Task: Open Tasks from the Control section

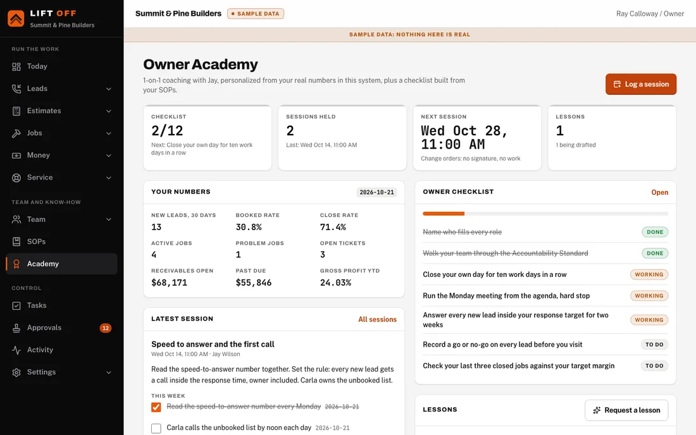Action: coord(62,305)
